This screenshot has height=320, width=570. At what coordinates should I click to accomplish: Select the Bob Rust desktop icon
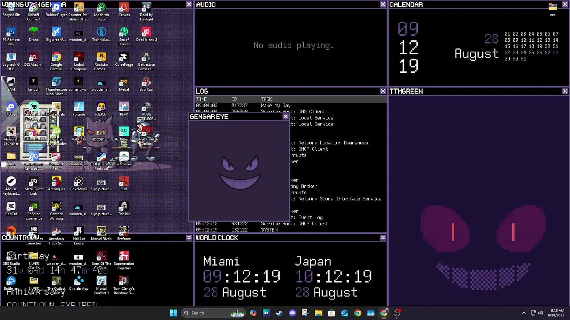pyautogui.click(x=146, y=85)
